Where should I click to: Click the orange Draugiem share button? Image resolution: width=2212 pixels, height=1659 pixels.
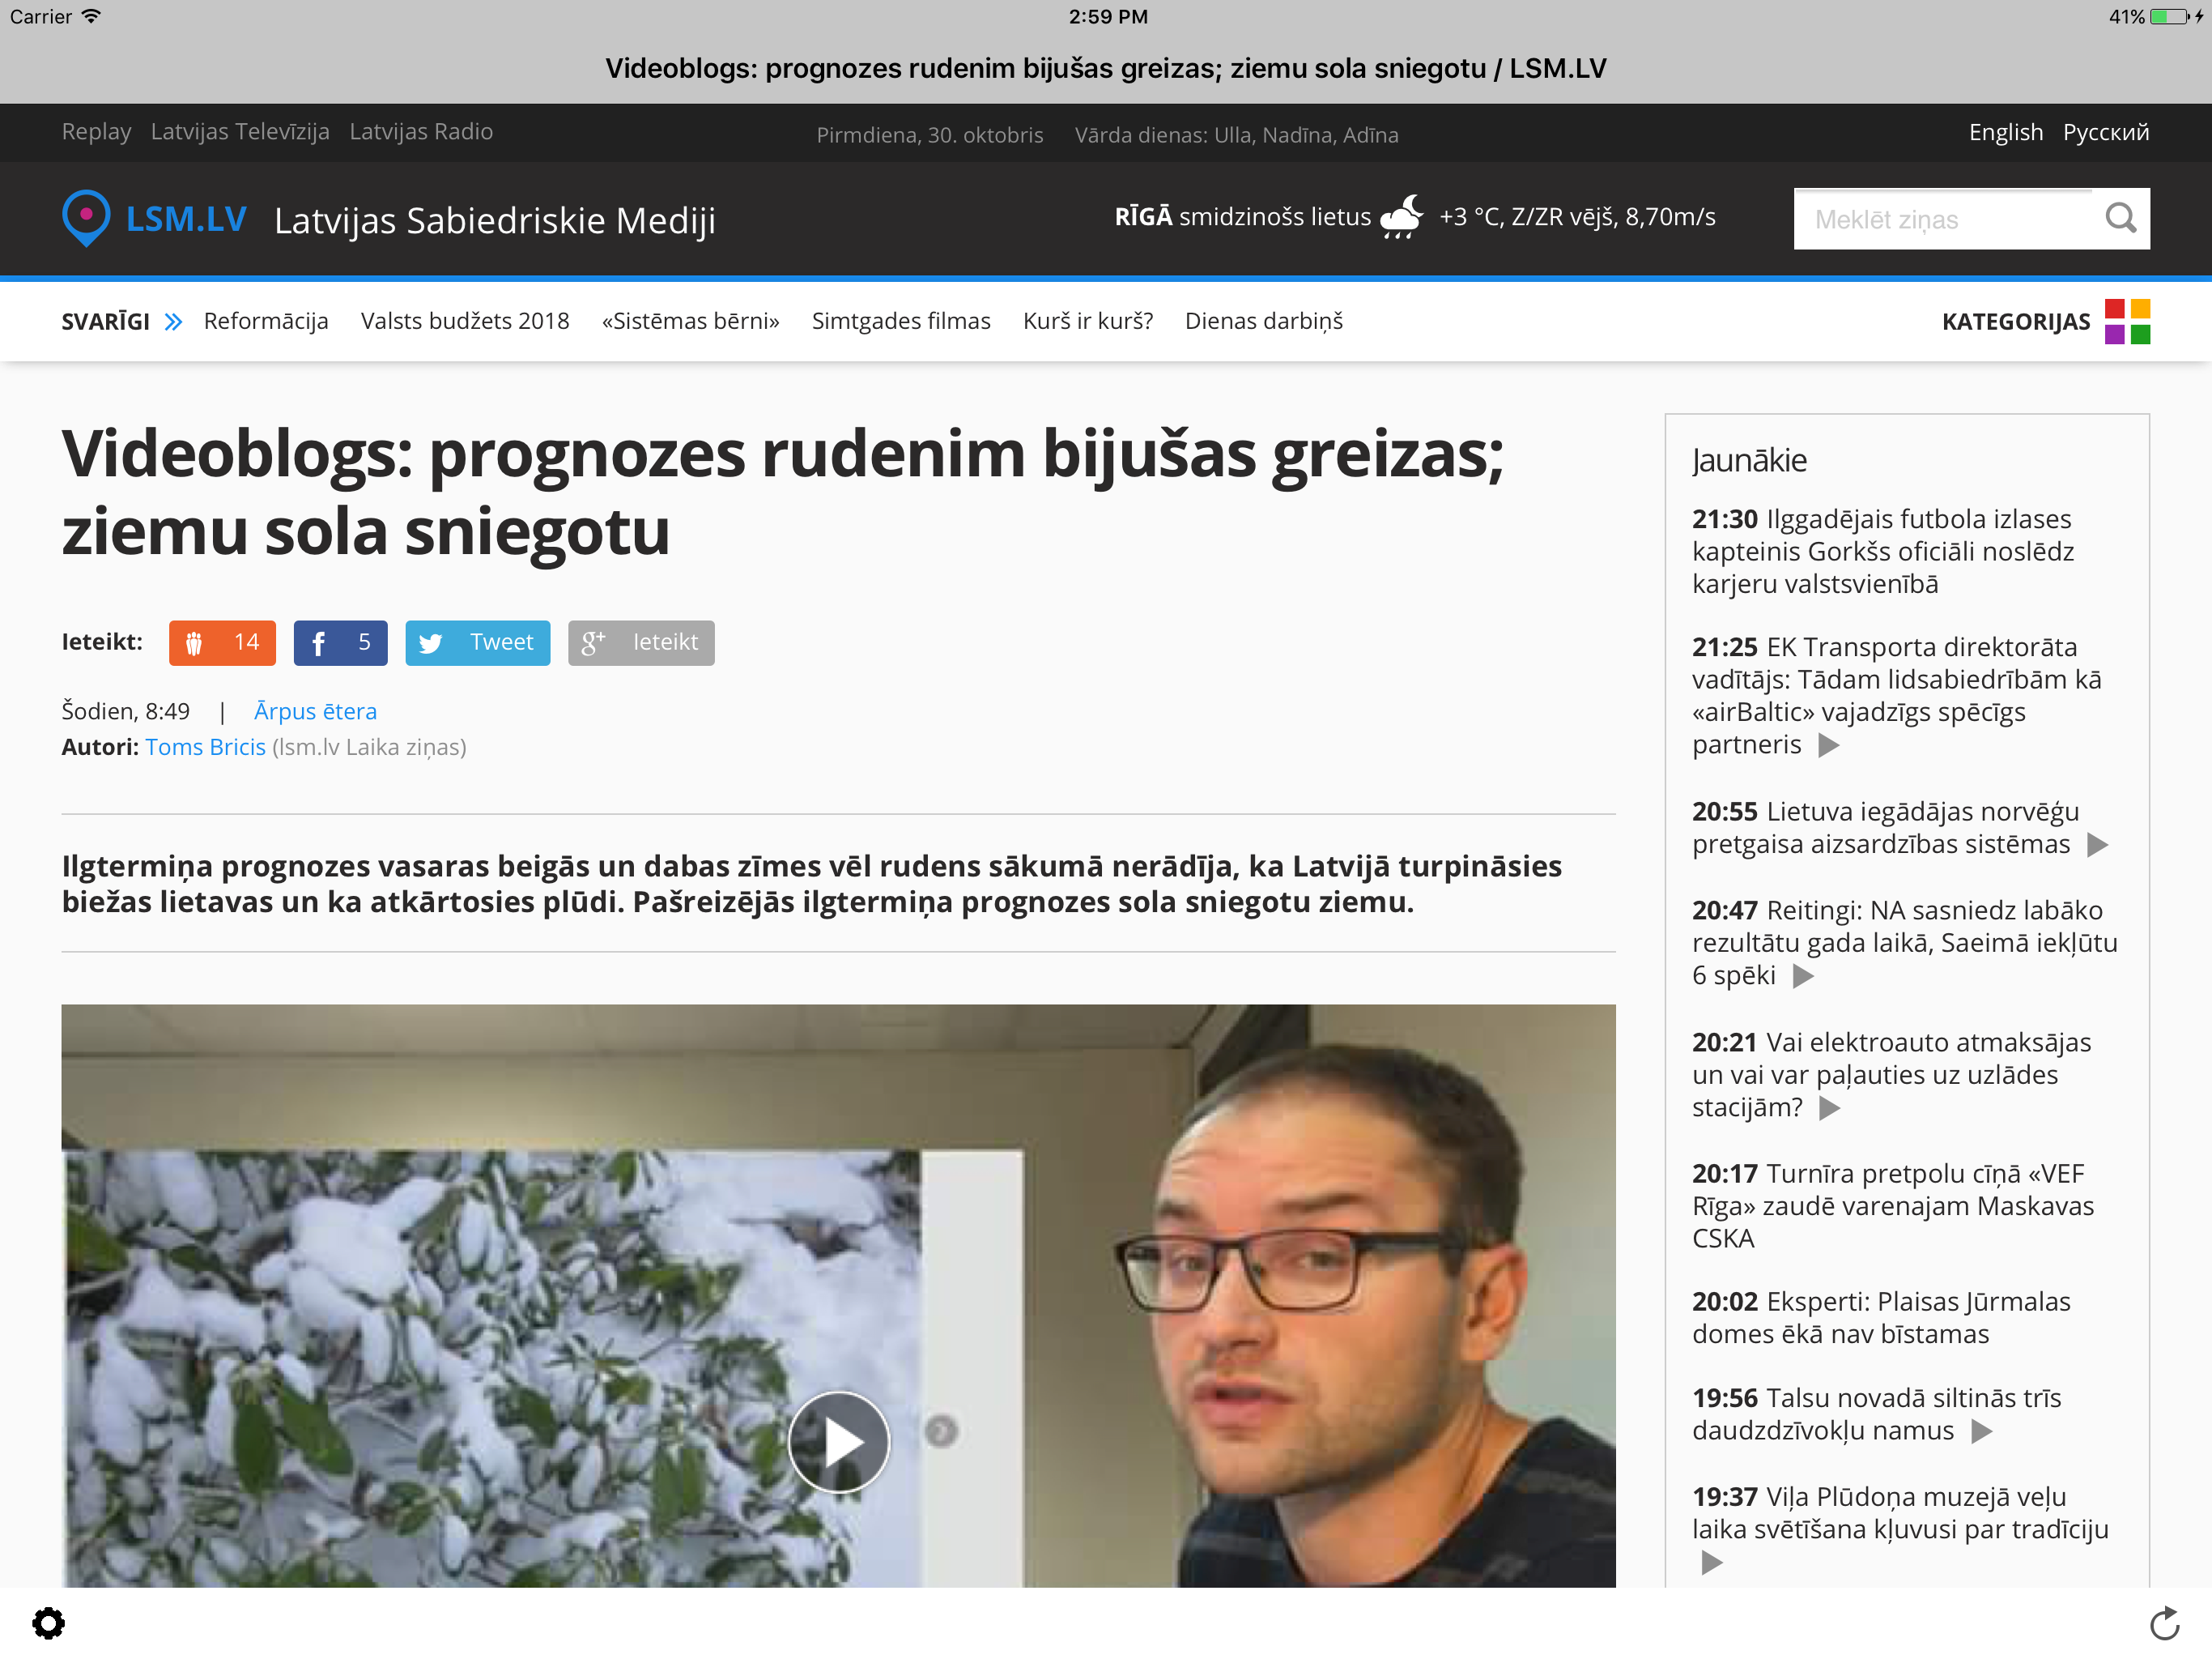[x=222, y=642]
